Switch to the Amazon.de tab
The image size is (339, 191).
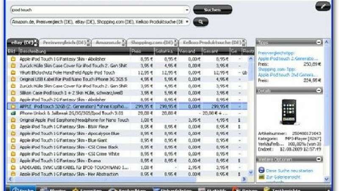[108, 42]
